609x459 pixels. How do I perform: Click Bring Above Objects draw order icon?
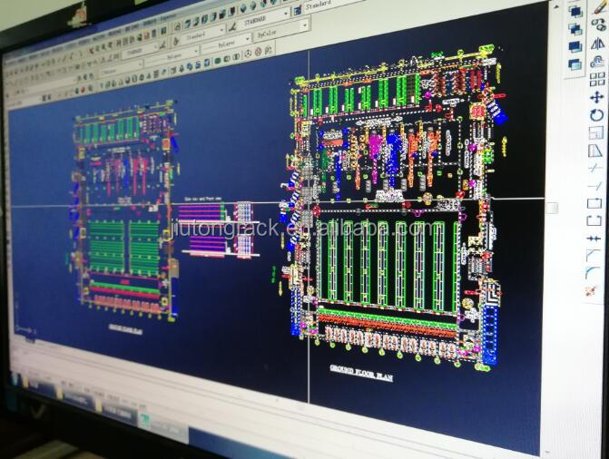point(575,47)
